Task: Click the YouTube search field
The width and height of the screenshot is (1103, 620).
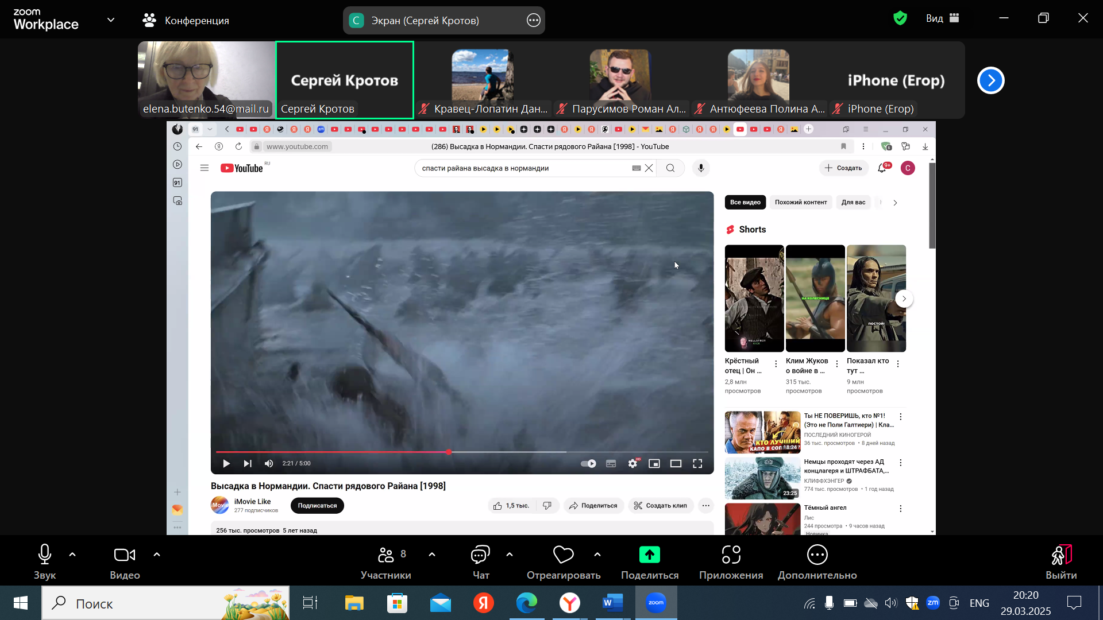Action: point(524,168)
